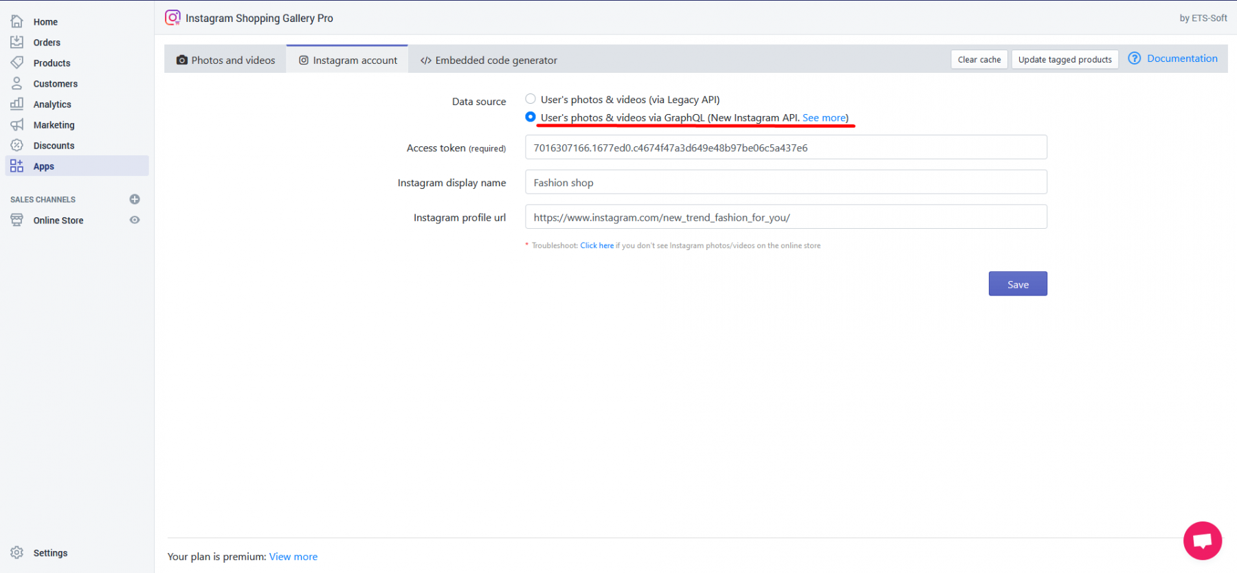Open Embedded code generator tab

489,60
